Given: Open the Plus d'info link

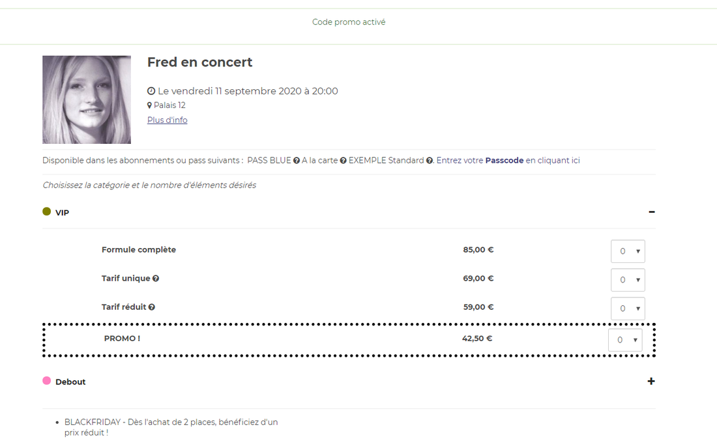Looking at the screenshot, I should (x=168, y=120).
